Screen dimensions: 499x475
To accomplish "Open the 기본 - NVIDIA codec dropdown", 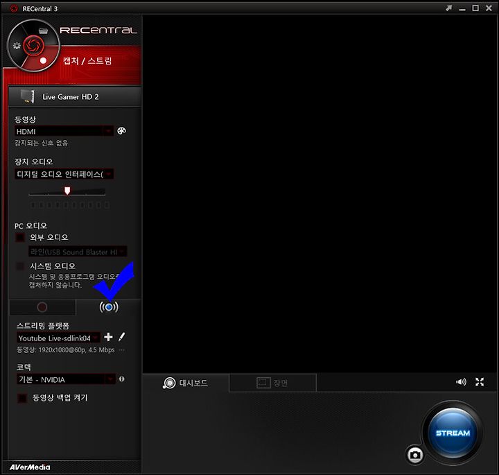I will (66, 379).
